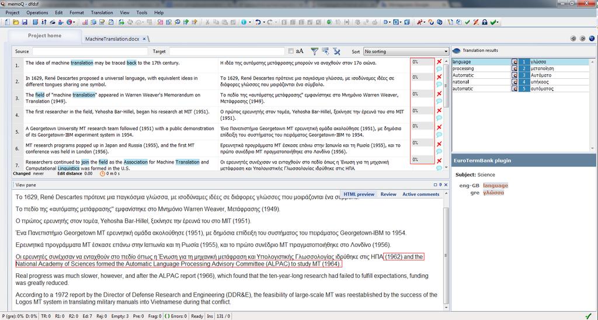This screenshot has width=598, height=320.
Task: Click the View pane pin icon
Action: pos(440,185)
